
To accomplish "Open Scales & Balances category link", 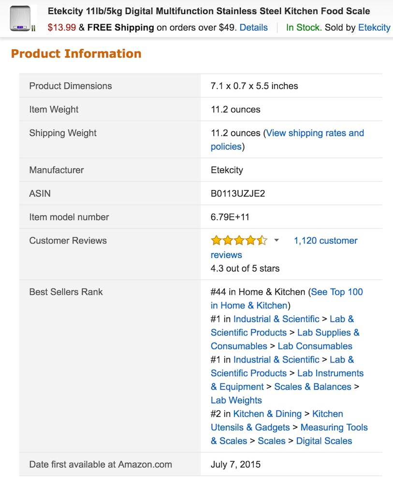I will click(312, 387).
